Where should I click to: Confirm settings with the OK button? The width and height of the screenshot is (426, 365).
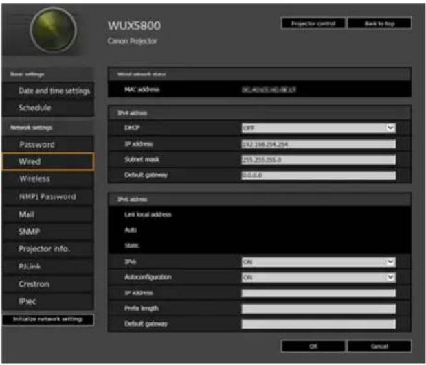pyautogui.click(x=313, y=346)
